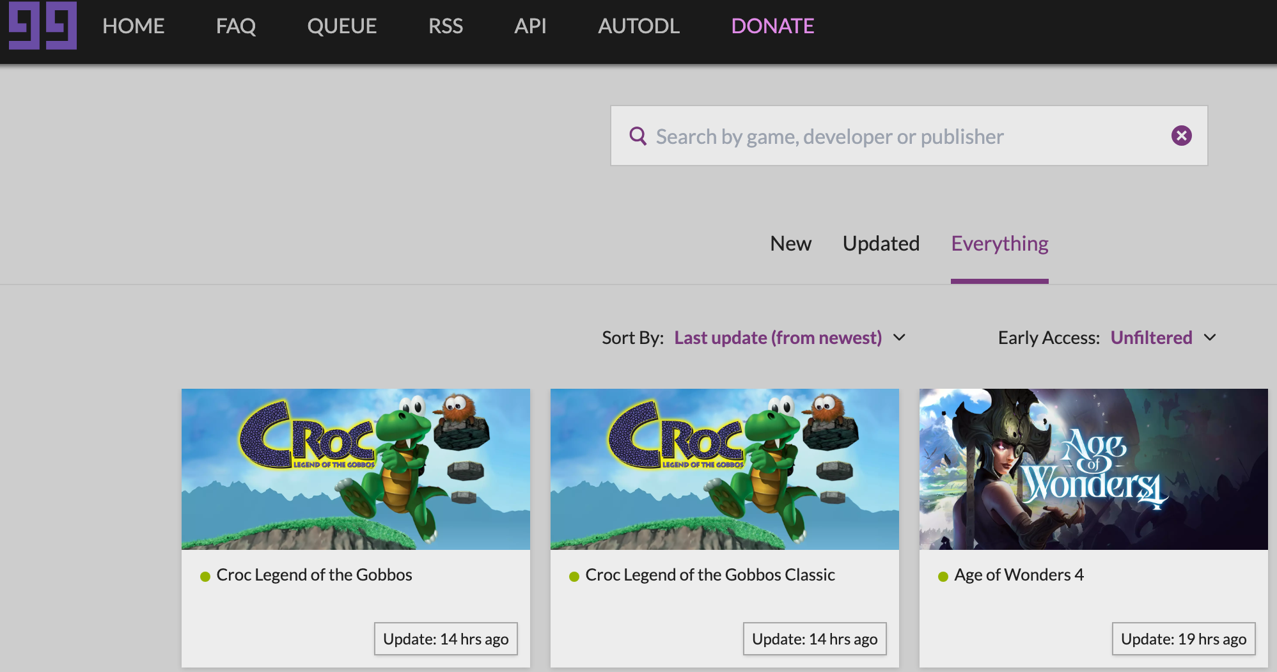Open Croc Legend of the Gobbos thumbnail

click(x=356, y=469)
